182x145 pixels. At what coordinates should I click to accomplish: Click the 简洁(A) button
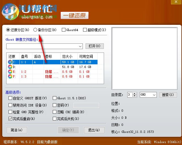pyautogui.click(x=17, y=130)
